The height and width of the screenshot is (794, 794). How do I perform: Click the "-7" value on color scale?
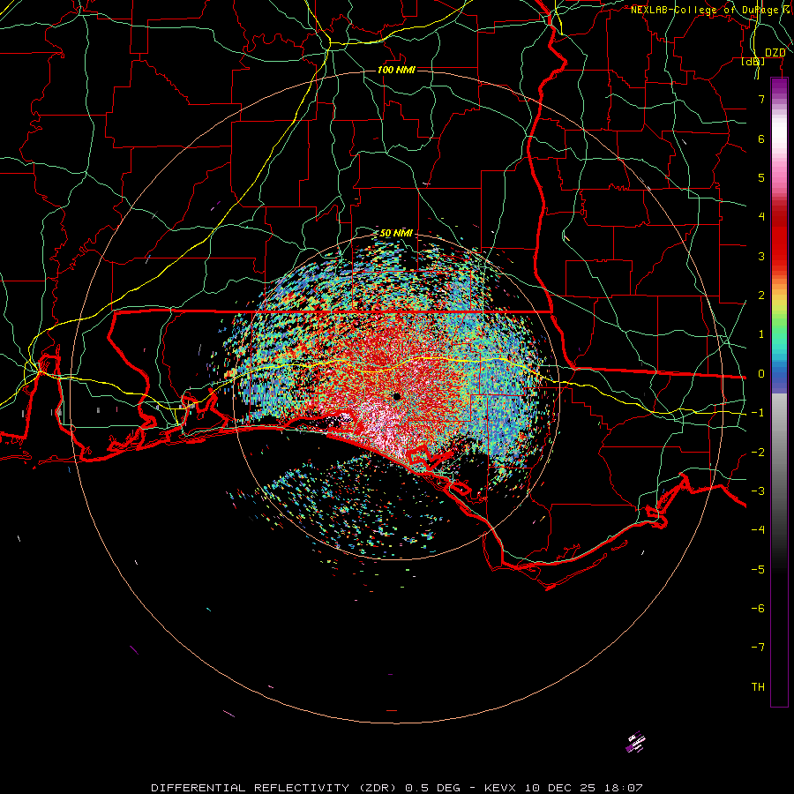758,648
